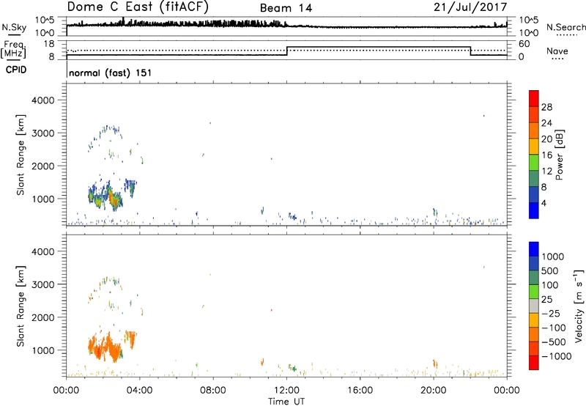
Task: Click the gray -25 to 25 velocity swatch
Action: (x=534, y=306)
